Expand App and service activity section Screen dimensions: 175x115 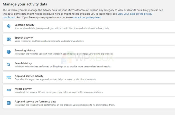(x=89, y=77)
